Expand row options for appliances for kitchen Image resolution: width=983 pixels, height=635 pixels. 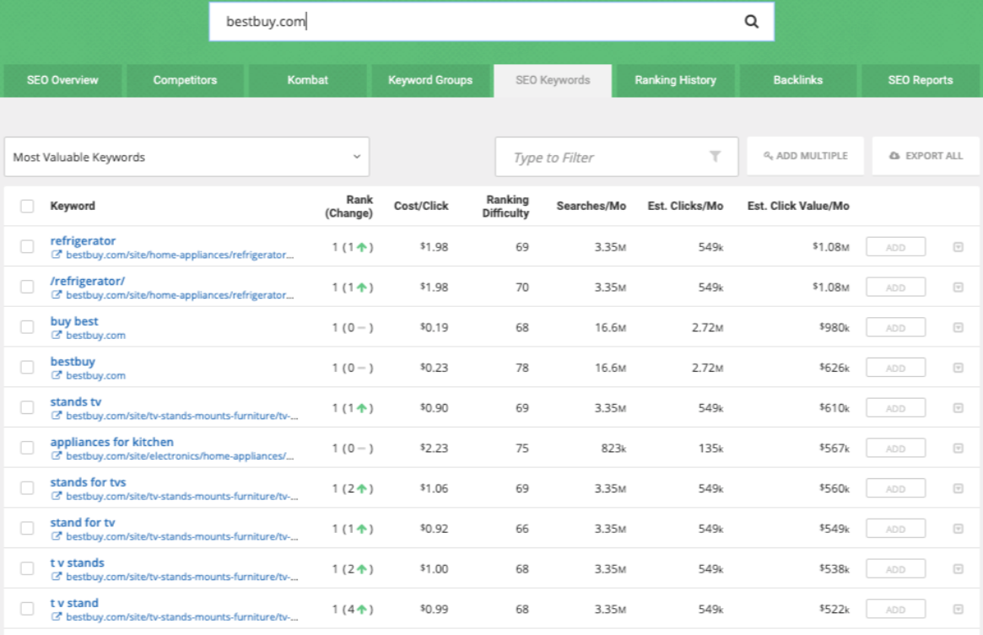click(958, 448)
